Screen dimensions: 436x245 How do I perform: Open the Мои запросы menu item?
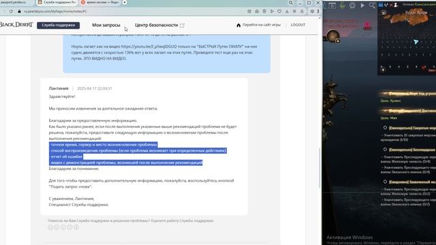(x=106, y=25)
